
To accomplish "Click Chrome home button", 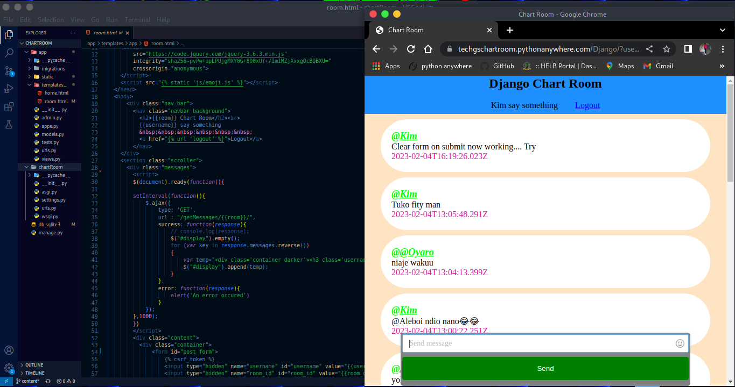I will (428, 49).
